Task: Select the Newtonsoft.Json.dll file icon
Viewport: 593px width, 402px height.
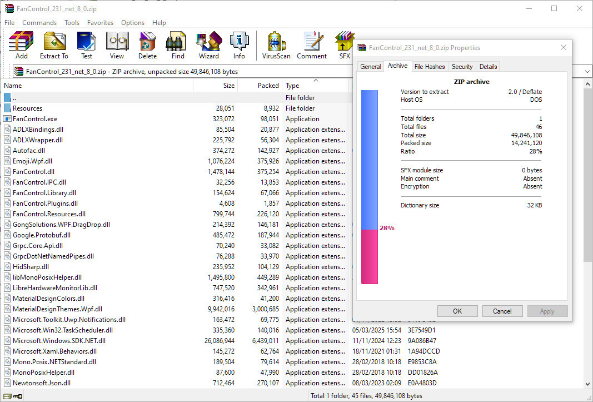Action: (x=7, y=383)
